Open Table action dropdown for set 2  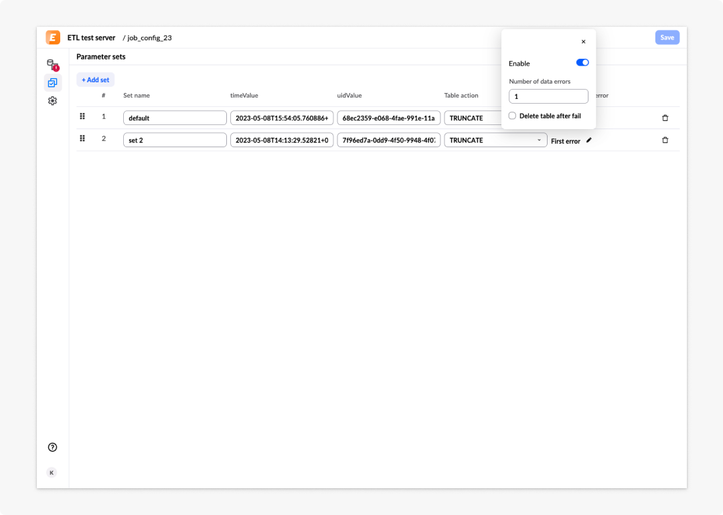tap(495, 140)
